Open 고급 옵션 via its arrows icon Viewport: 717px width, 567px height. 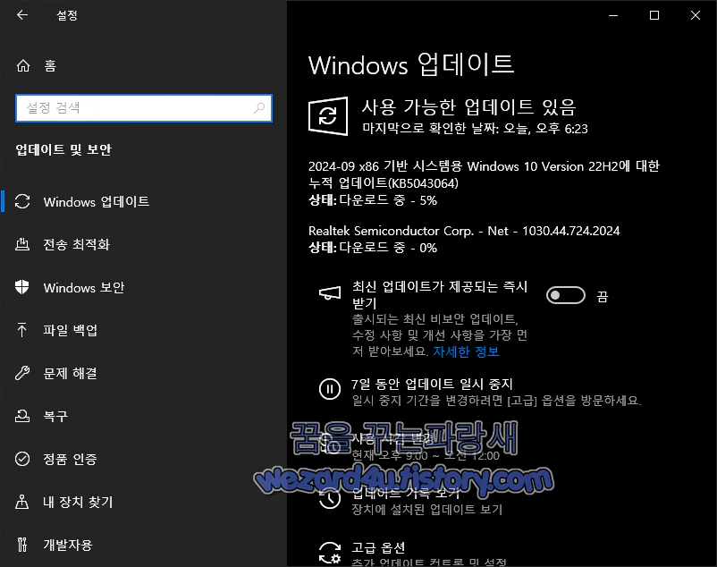click(x=328, y=552)
